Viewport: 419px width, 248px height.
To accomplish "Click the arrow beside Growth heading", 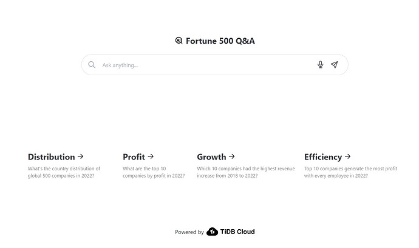I will tap(232, 156).
